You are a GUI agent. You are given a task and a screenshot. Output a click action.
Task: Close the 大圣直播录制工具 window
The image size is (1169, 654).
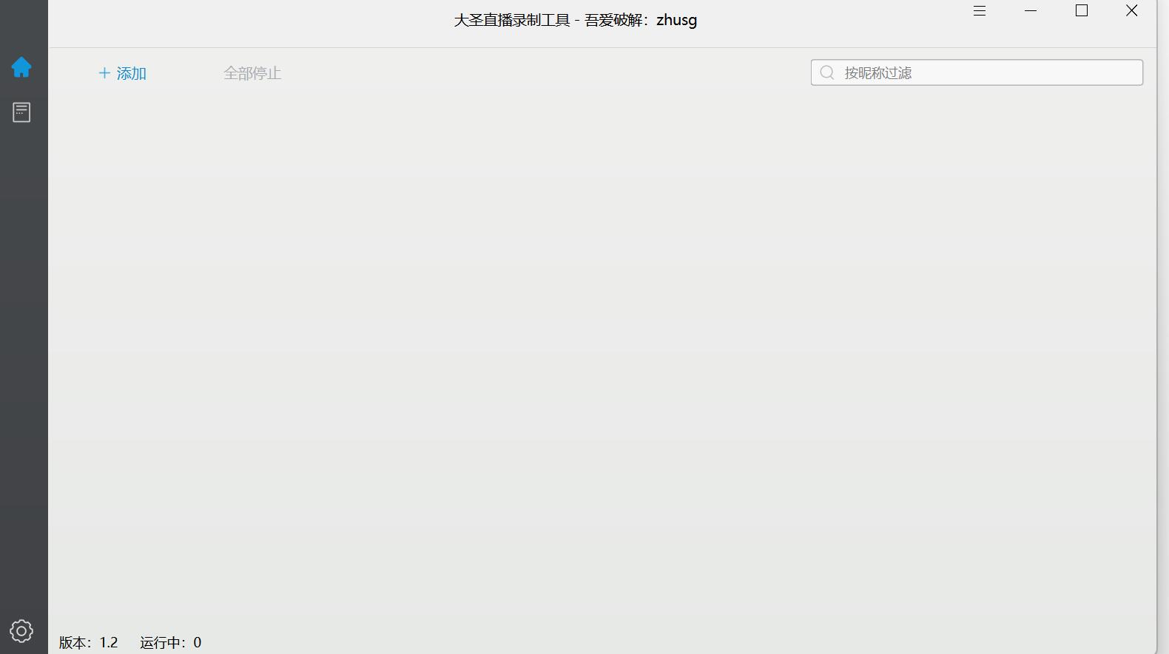tap(1131, 11)
